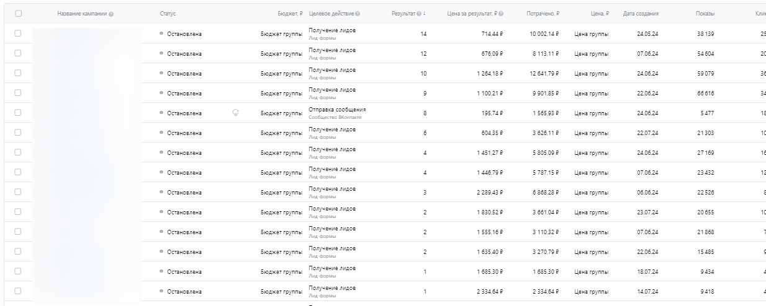Click the question icon beside Результат header
The height and width of the screenshot is (306, 766).
pyautogui.click(x=418, y=14)
